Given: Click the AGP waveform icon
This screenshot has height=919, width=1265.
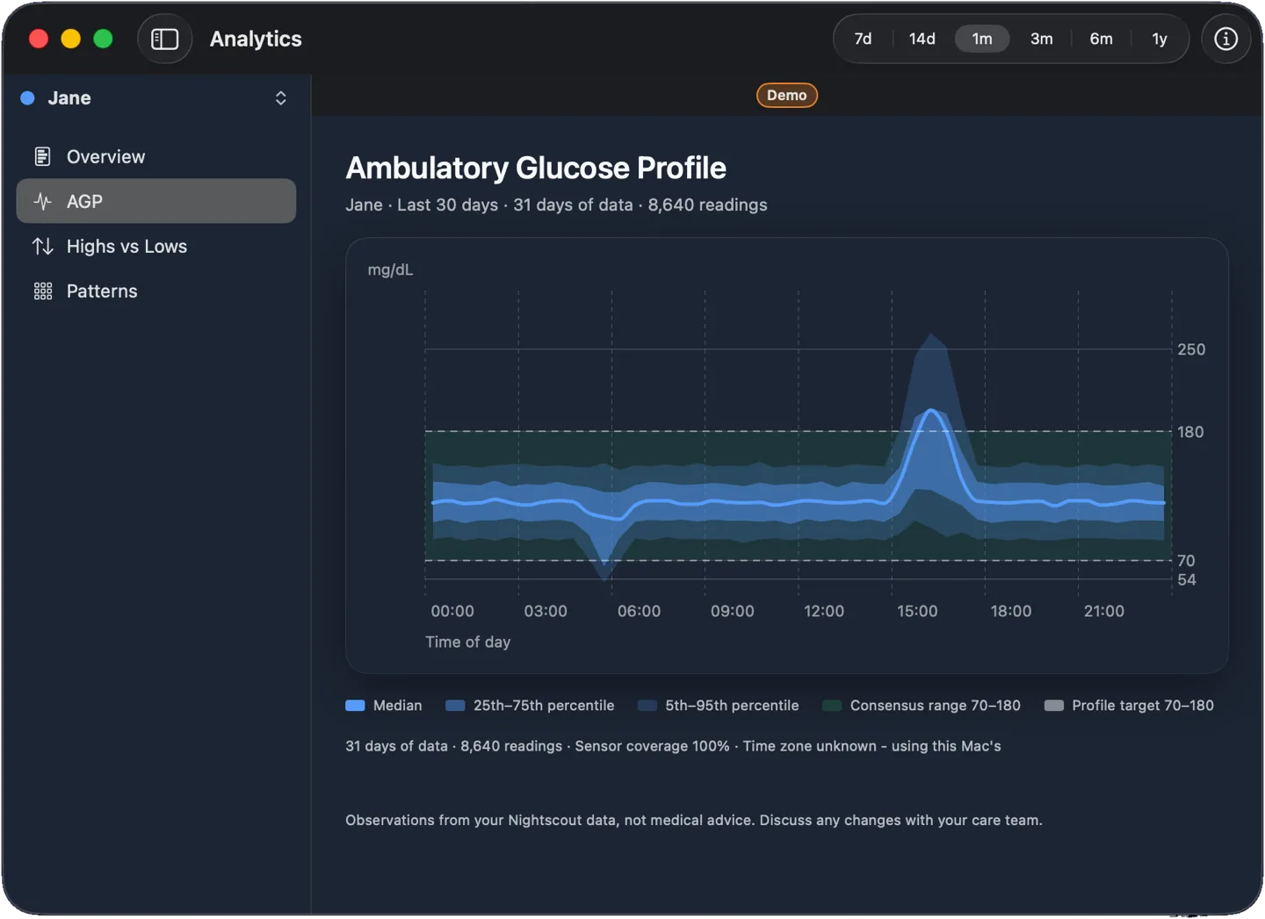Looking at the screenshot, I should coord(42,201).
